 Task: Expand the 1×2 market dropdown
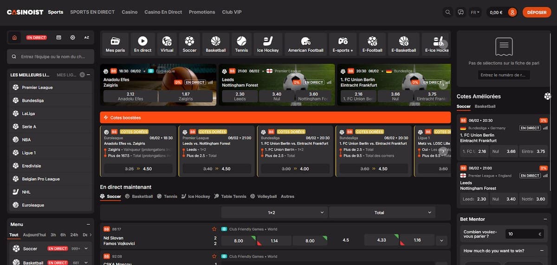tap(274, 213)
